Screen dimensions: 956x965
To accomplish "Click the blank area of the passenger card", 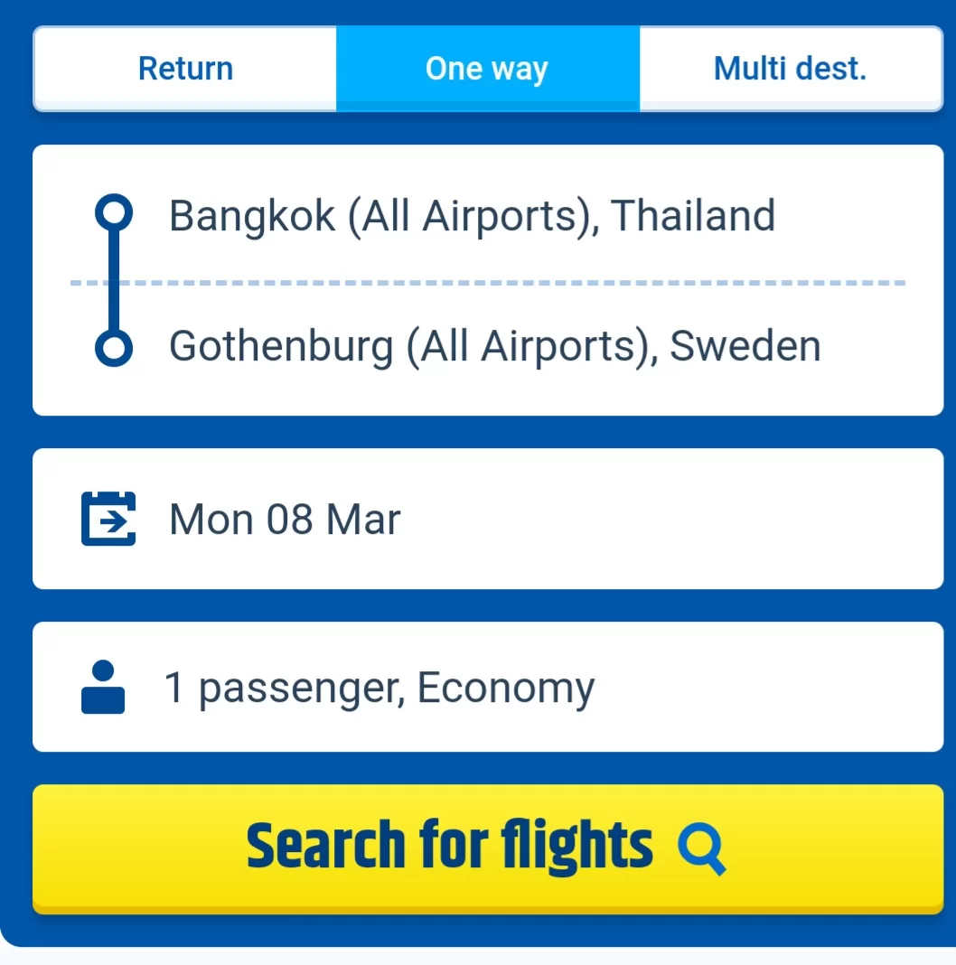I will click(768, 689).
